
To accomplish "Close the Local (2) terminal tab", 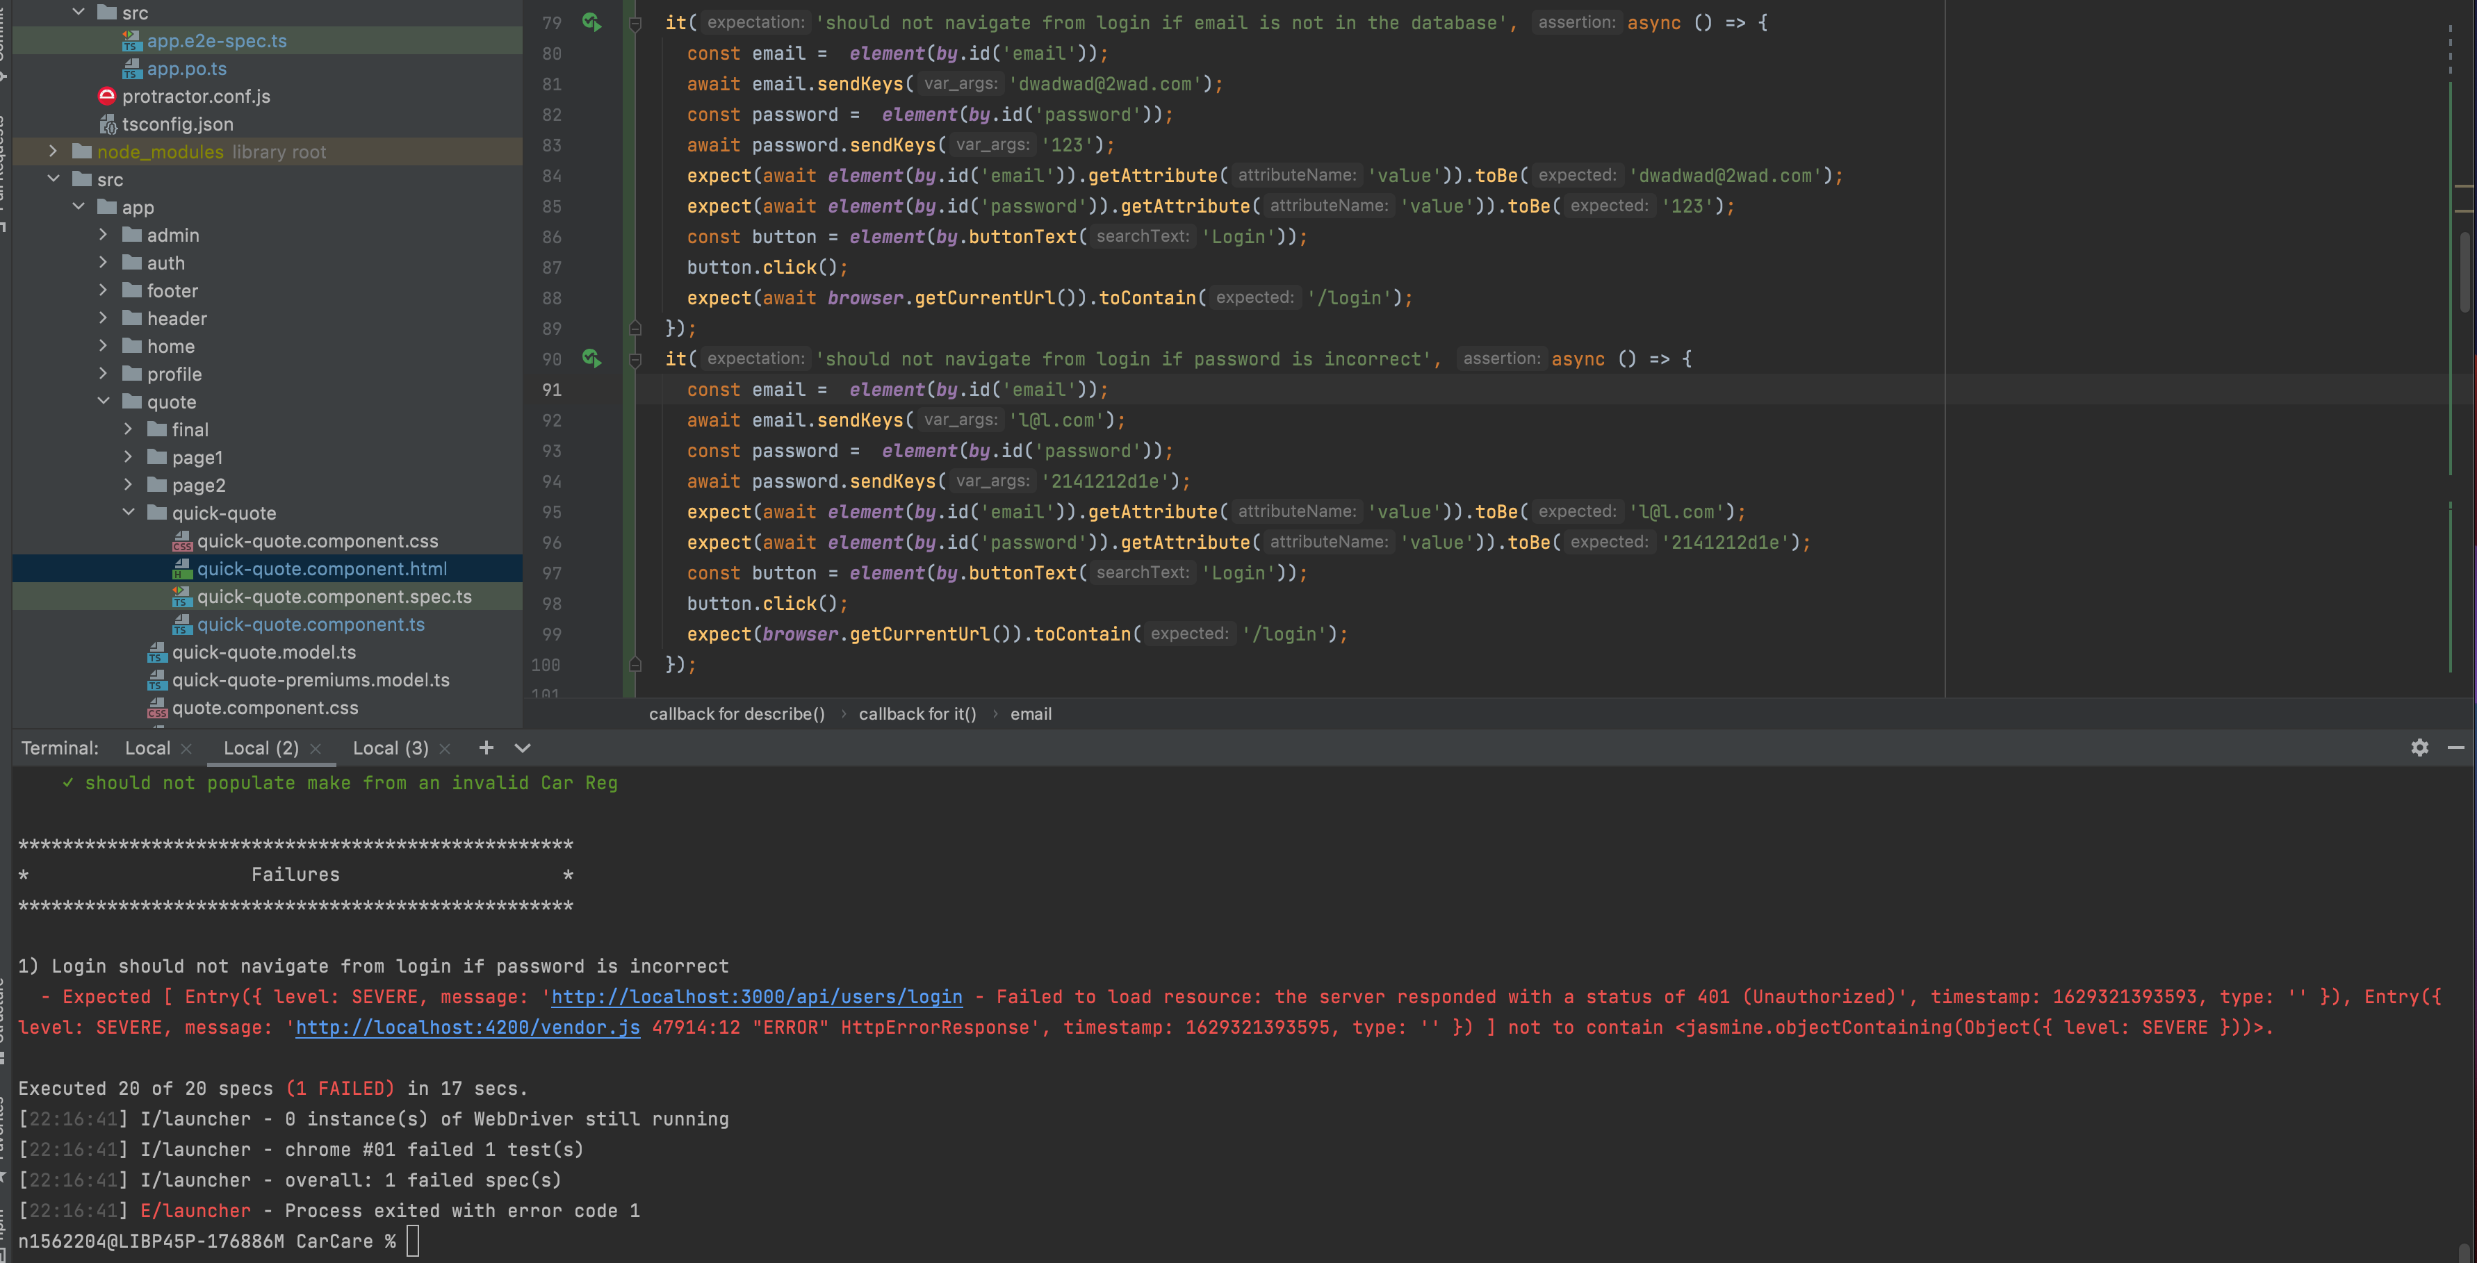I will coord(316,749).
